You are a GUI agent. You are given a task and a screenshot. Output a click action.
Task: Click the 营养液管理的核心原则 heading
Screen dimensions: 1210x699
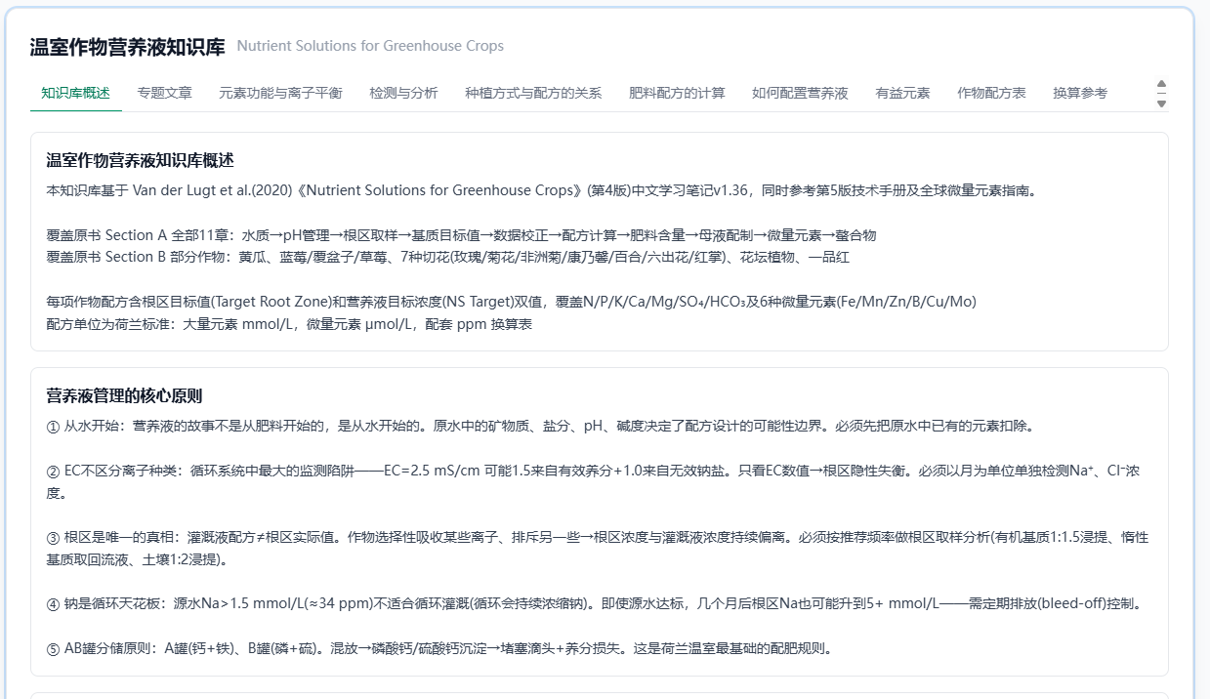124,395
